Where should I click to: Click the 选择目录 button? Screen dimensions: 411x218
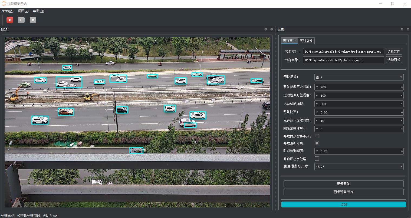[394, 60]
